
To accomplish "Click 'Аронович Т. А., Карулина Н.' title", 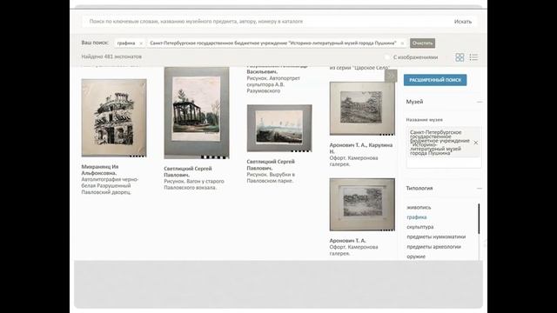I will point(361,148).
